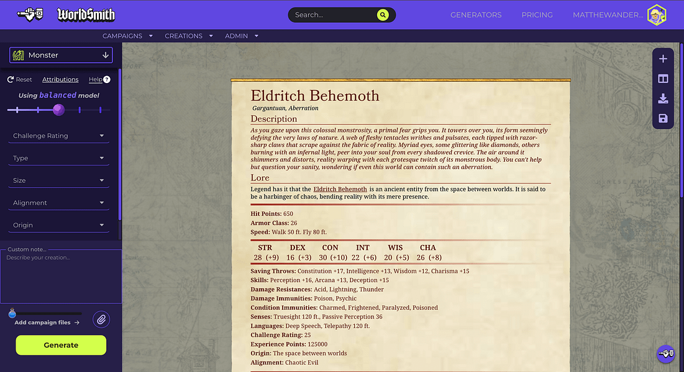Click the WorldSmith wordmark

(x=86, y=15)
